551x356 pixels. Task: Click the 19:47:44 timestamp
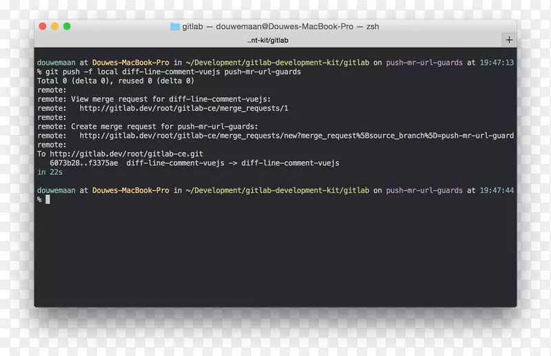coord(497,191)
